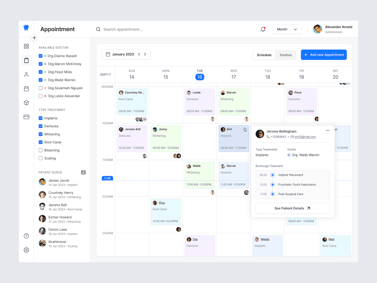
Task: Open Courtney Henry Root Canal appointment
Action: click(132, 102)
